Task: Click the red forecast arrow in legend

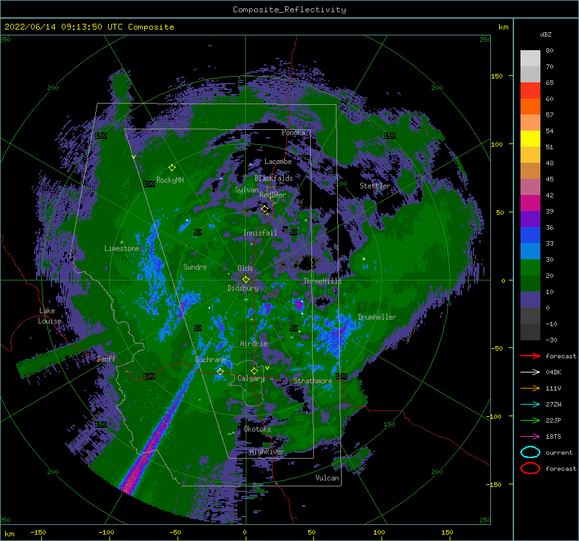Action: click(x=530, y=356)
